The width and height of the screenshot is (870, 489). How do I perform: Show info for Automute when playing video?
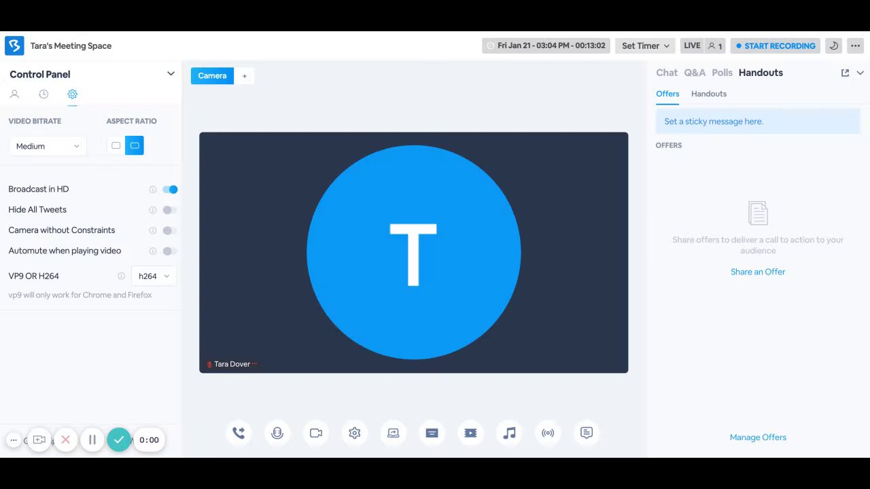click(x=153, y=251)
